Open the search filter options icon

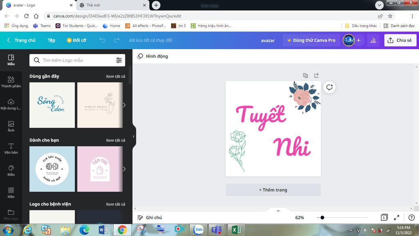coord(119,60)
